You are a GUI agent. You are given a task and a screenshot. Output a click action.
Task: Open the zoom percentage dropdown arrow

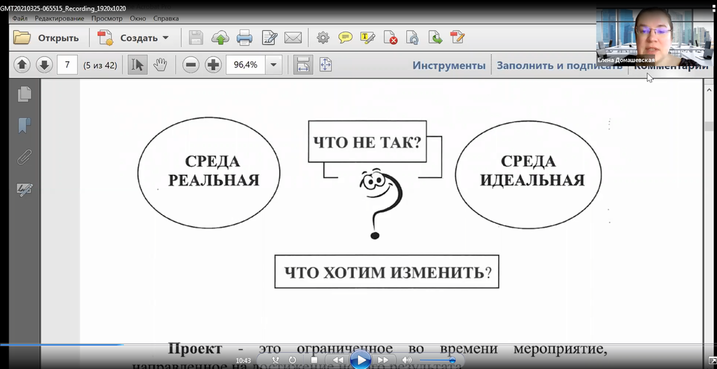coord(273,65)
